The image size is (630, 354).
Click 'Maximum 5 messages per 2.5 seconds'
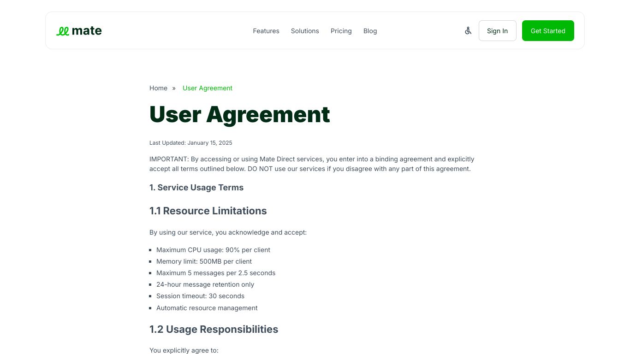tap(216, 273)
